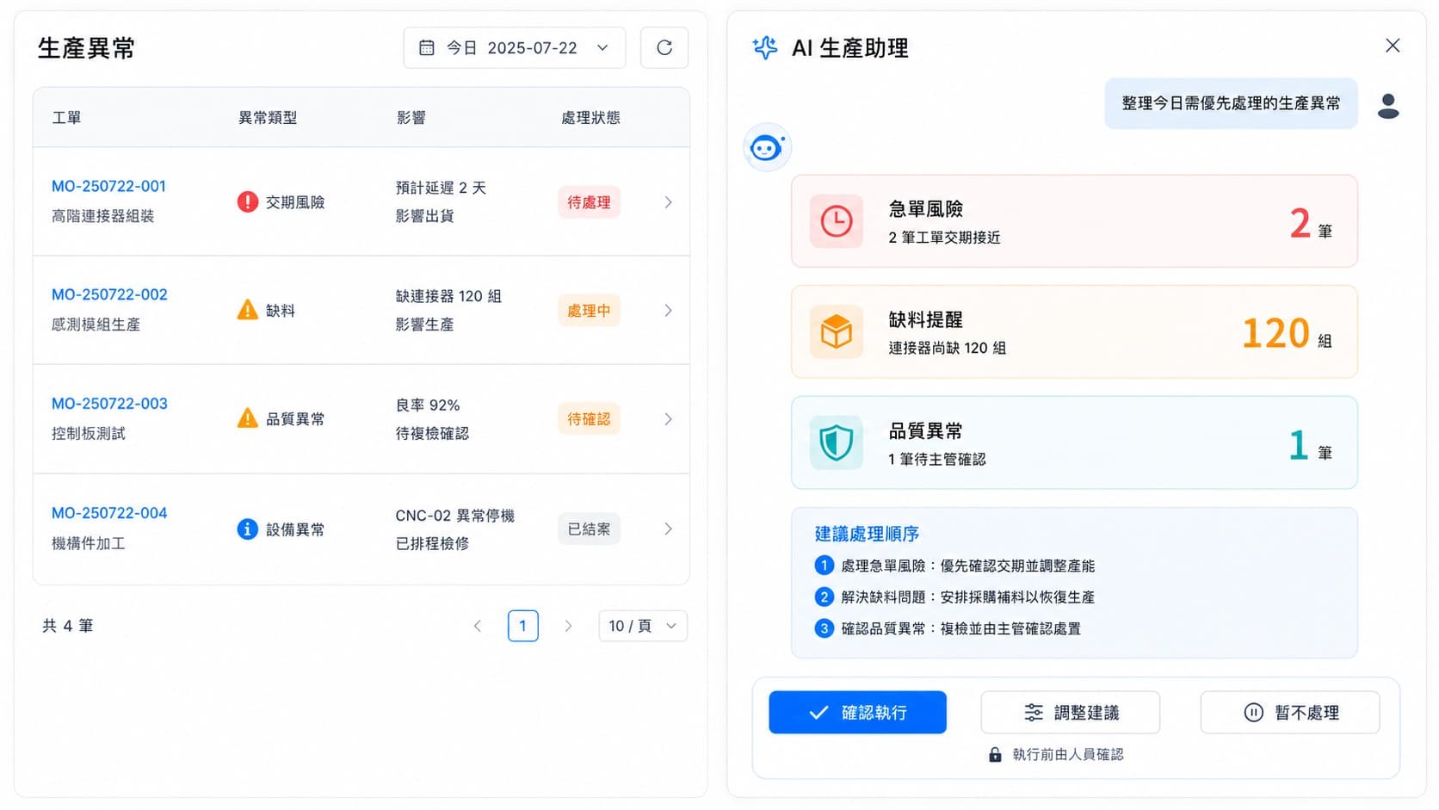Click the red alert icon next to 交期風險
Viewport: 1439px width, 810px height.
click(x=247, y=202)
